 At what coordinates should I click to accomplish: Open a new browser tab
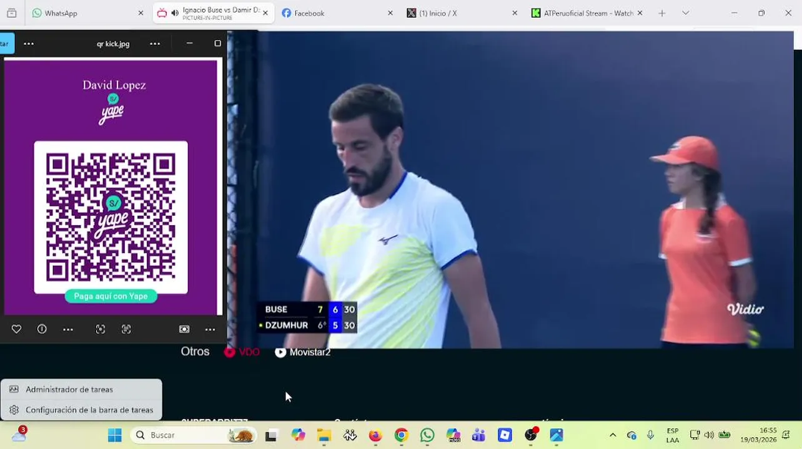(662, 13)
